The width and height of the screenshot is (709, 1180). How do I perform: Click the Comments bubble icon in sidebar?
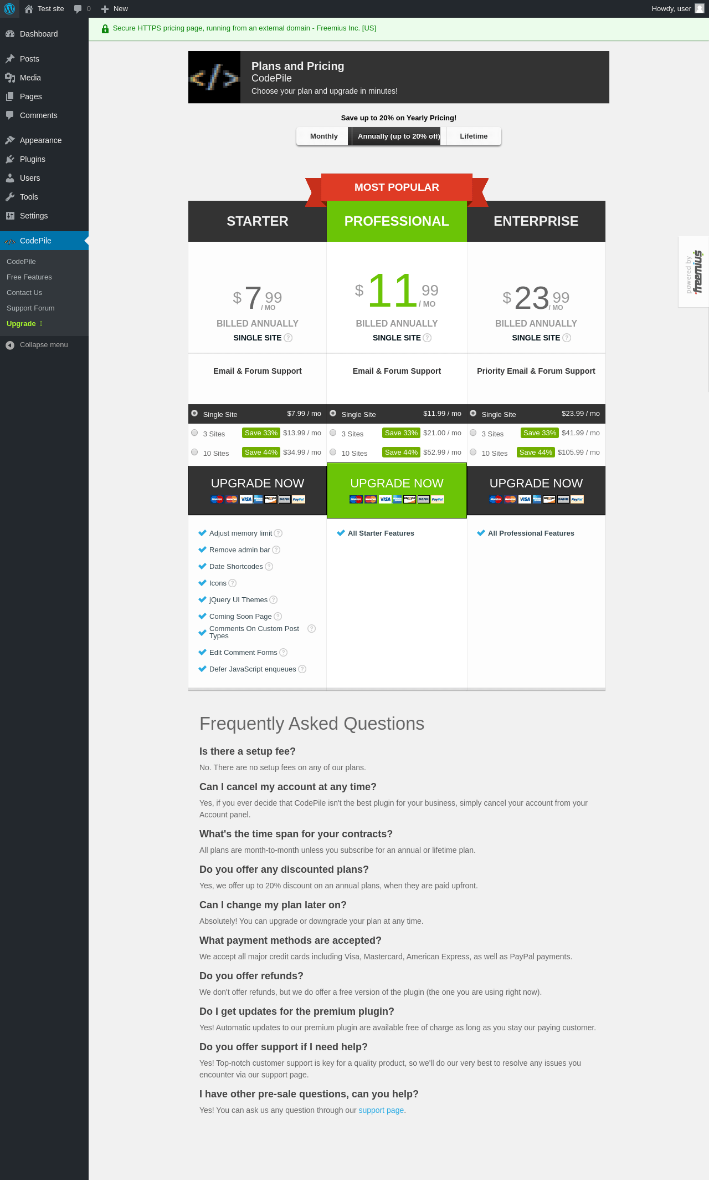pos(10,115)
